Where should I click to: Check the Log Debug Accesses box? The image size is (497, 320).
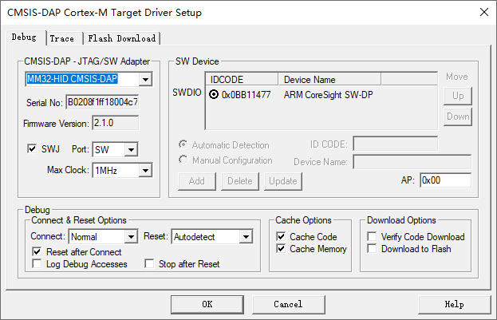click(x=37, y=264)
